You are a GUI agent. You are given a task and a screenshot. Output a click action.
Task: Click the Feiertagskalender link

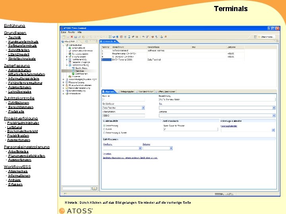(229, 126)
